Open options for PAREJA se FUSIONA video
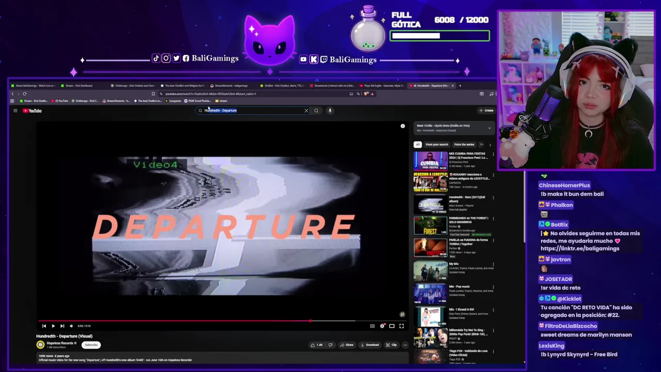Image resolution: width=661 pixels, height=372 pixels. point(493,241)
